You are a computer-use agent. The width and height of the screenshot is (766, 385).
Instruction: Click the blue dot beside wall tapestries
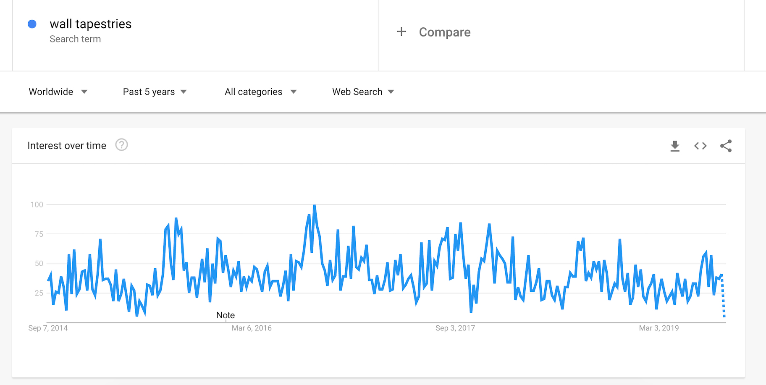coord(32,24)
